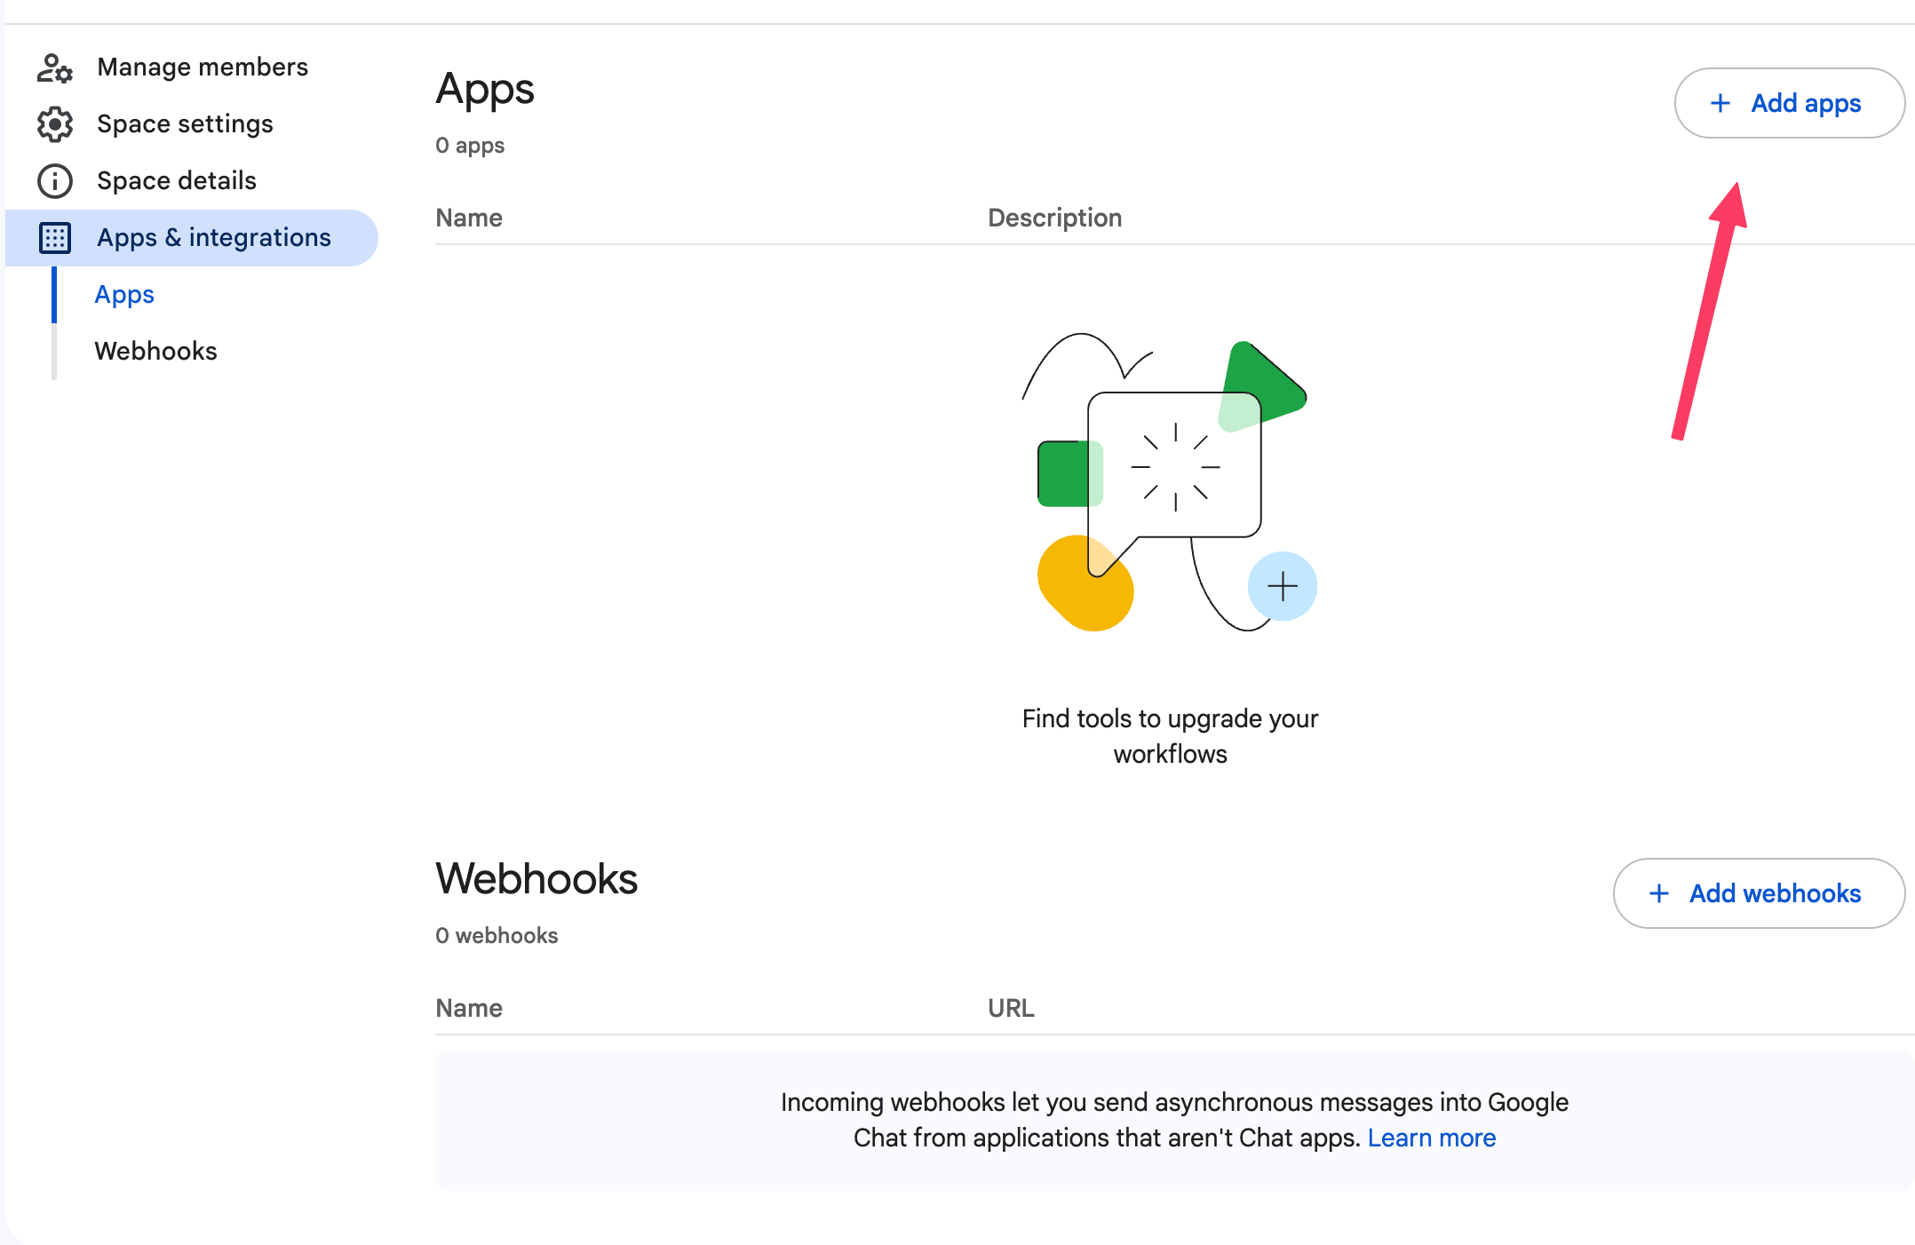Open Manage members section
The width and height of the screenshot is (1915, 1245).
pos(203,67)
